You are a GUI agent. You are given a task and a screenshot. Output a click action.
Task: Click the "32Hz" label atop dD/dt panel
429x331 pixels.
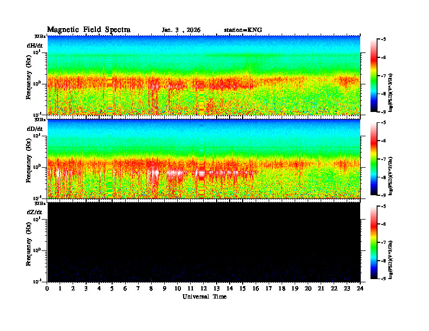pyautogui.click(x=40, y=120)
